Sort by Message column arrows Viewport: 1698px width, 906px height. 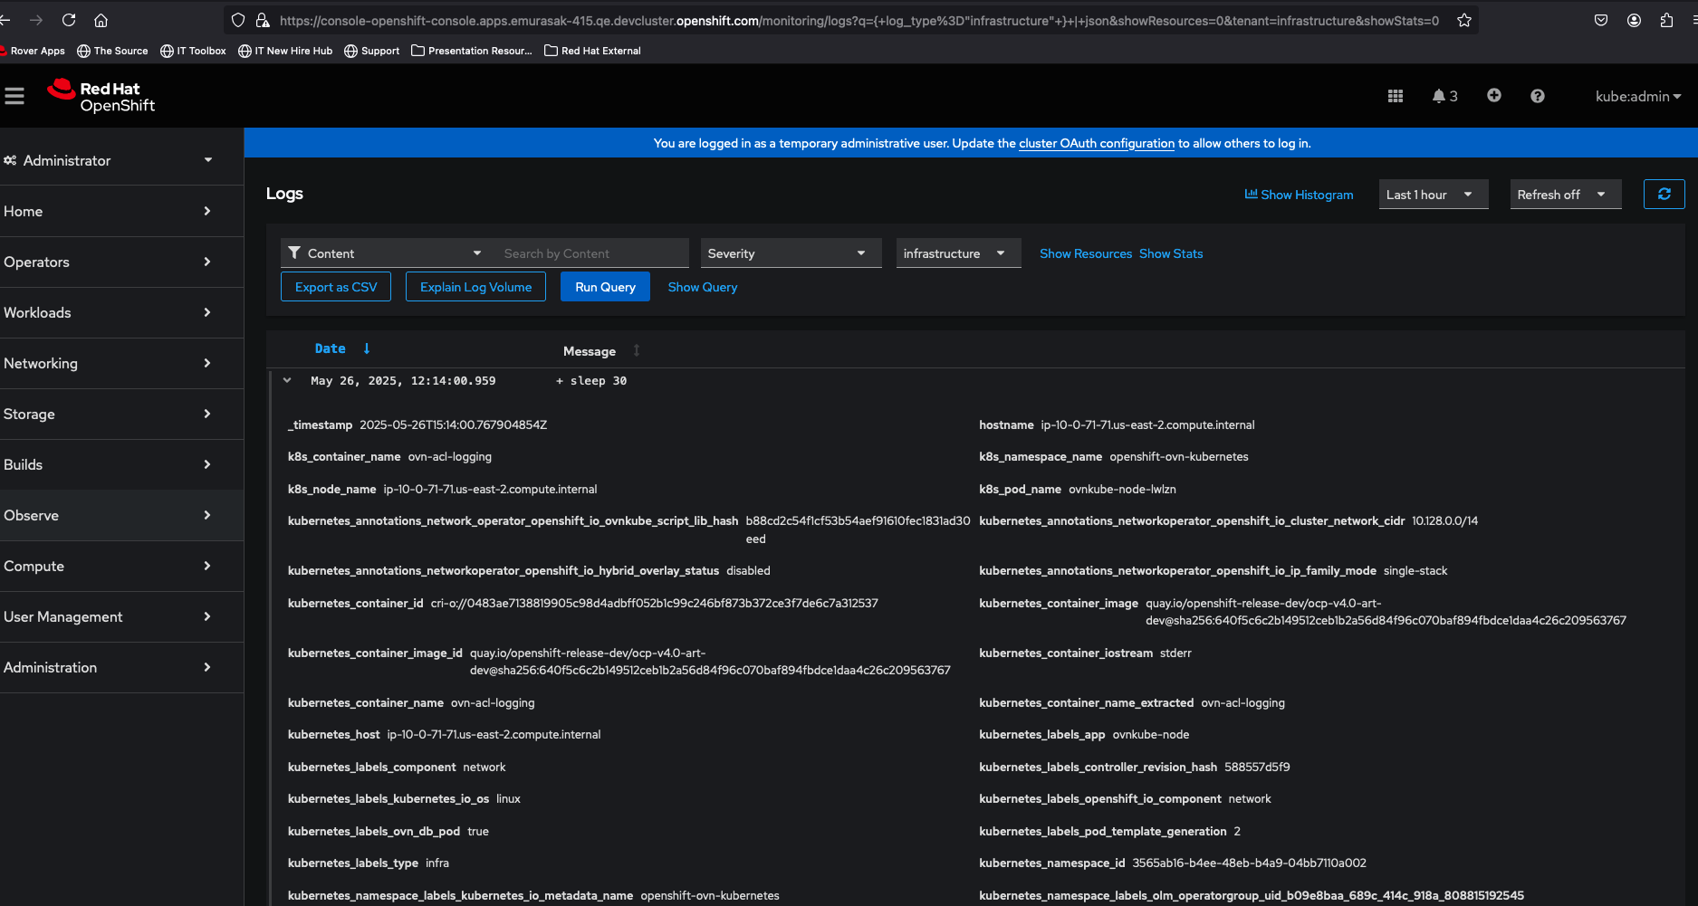point(637,350)
